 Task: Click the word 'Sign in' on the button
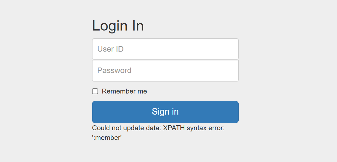165,112
